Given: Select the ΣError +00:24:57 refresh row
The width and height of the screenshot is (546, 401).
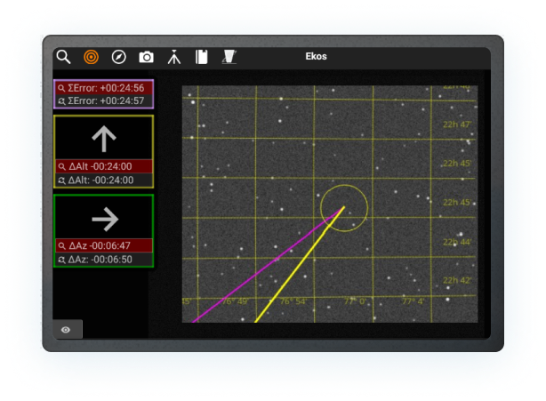Looking at the screenshot, I should tap(104, 101).
